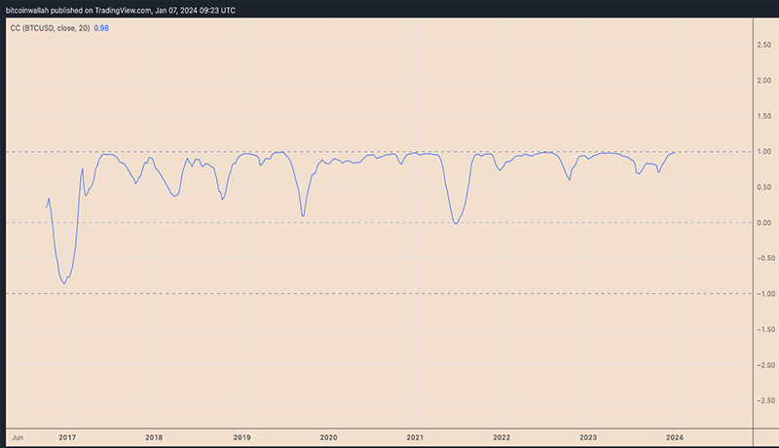Click the Jun label on the time axis
Image resolution: width=779 pixels, height=448 pixels.
click(18, 437)
